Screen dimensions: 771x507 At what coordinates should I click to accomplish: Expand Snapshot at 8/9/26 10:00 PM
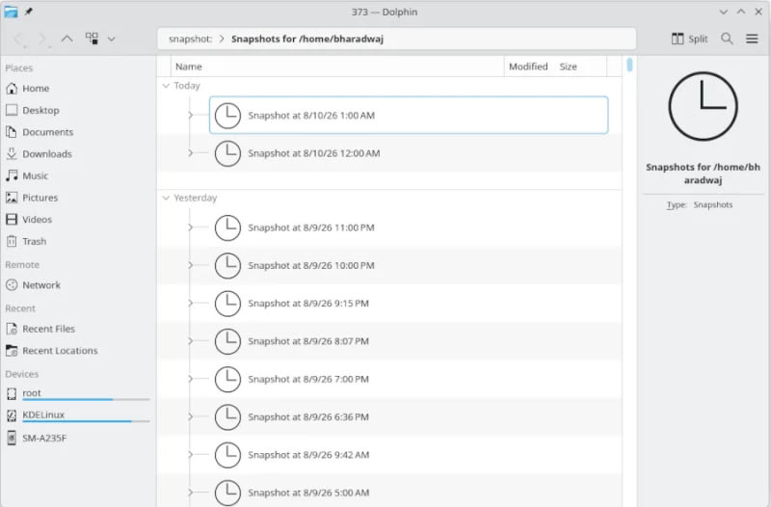tap(190, 265)
